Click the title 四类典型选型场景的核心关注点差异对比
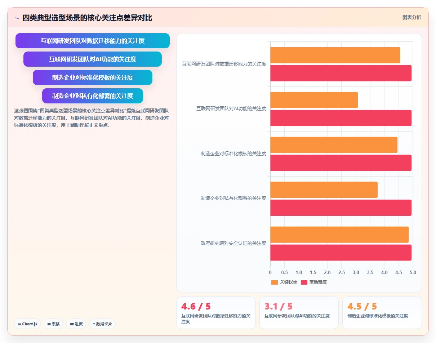Viewport: 436px width, 343px height. 87,18
